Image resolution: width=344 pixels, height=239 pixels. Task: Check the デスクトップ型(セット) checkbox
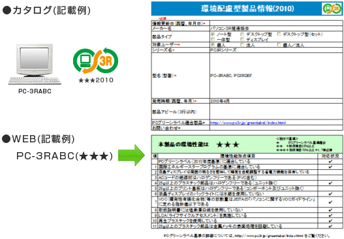tap(279, 34)
